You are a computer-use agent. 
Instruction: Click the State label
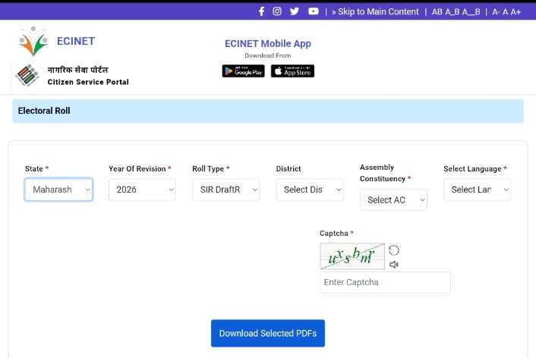[34, 168]
